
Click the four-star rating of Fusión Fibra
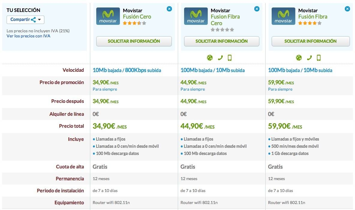coord(310,23)
